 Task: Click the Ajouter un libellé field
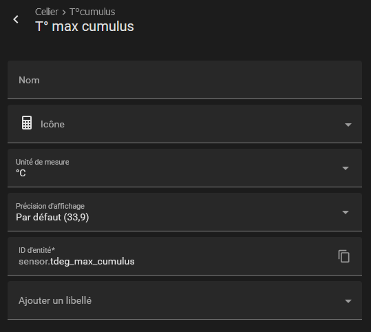coord(184,300)
